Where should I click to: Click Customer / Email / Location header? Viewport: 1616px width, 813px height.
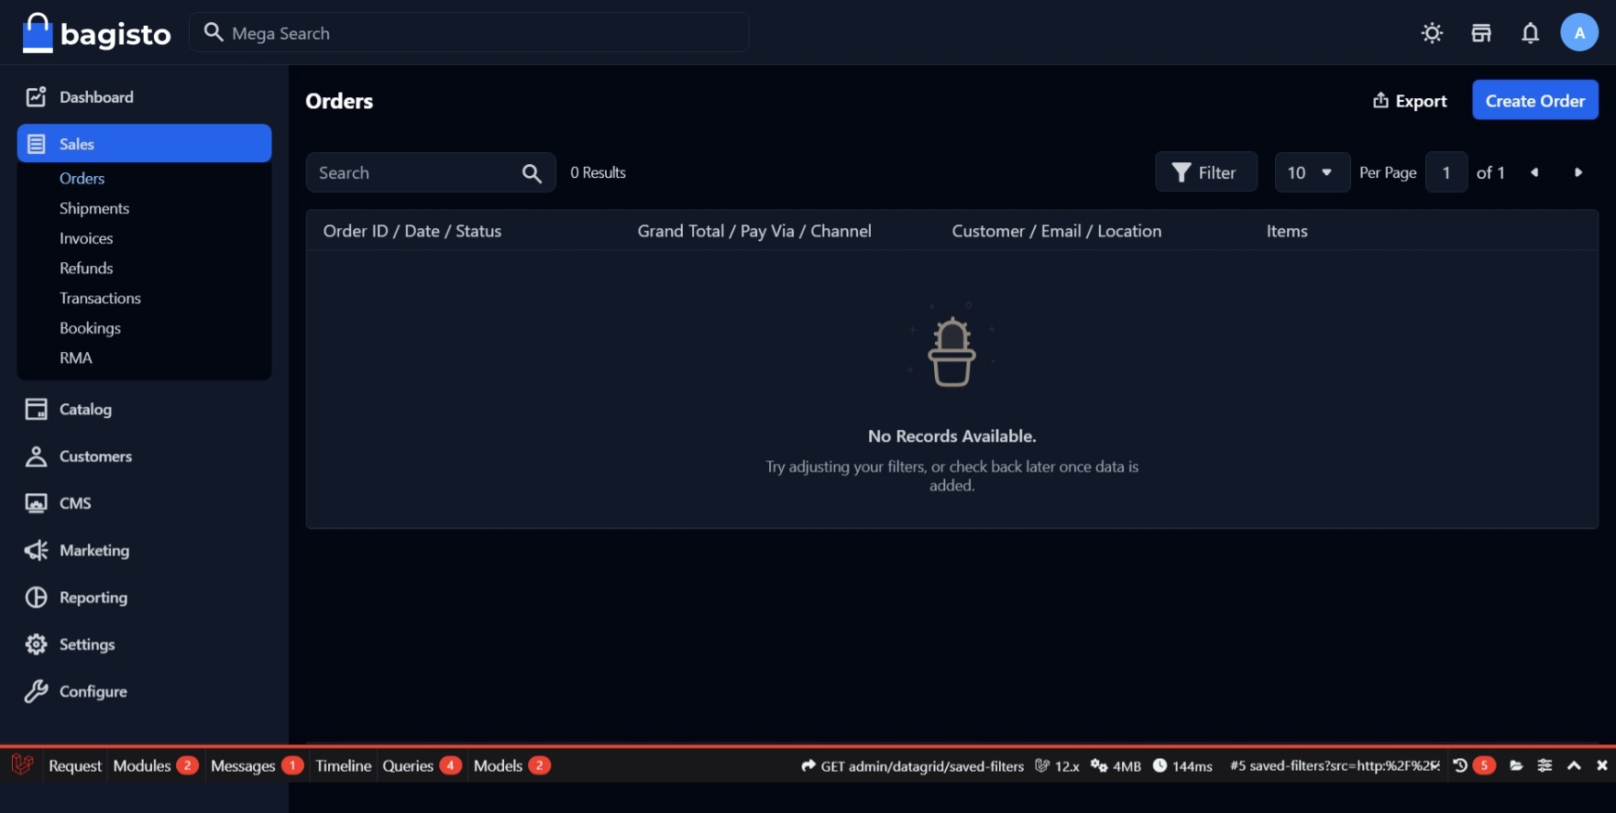pos(1056,231)
